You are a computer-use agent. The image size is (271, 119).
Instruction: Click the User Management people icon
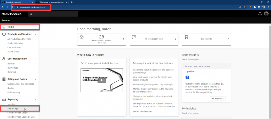click(4, 59)
